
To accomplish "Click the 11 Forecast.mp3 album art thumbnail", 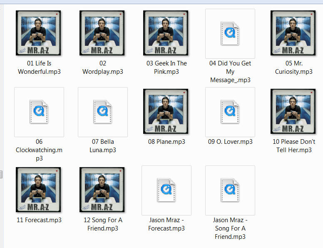I will click(38, 190).
